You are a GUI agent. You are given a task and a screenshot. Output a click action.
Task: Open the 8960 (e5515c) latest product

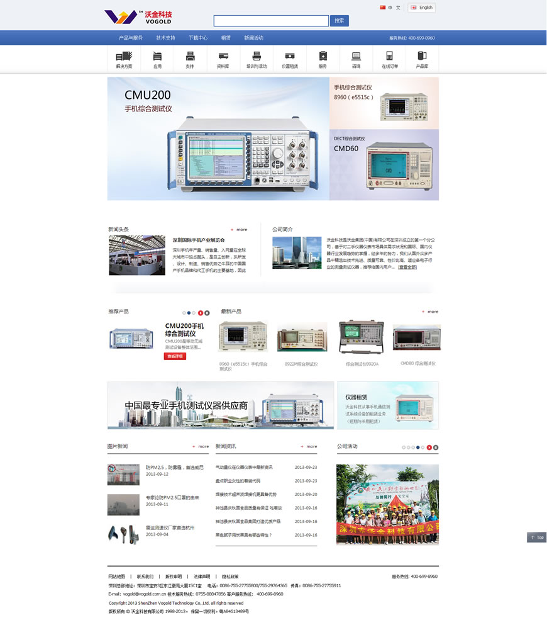point(243,336)
